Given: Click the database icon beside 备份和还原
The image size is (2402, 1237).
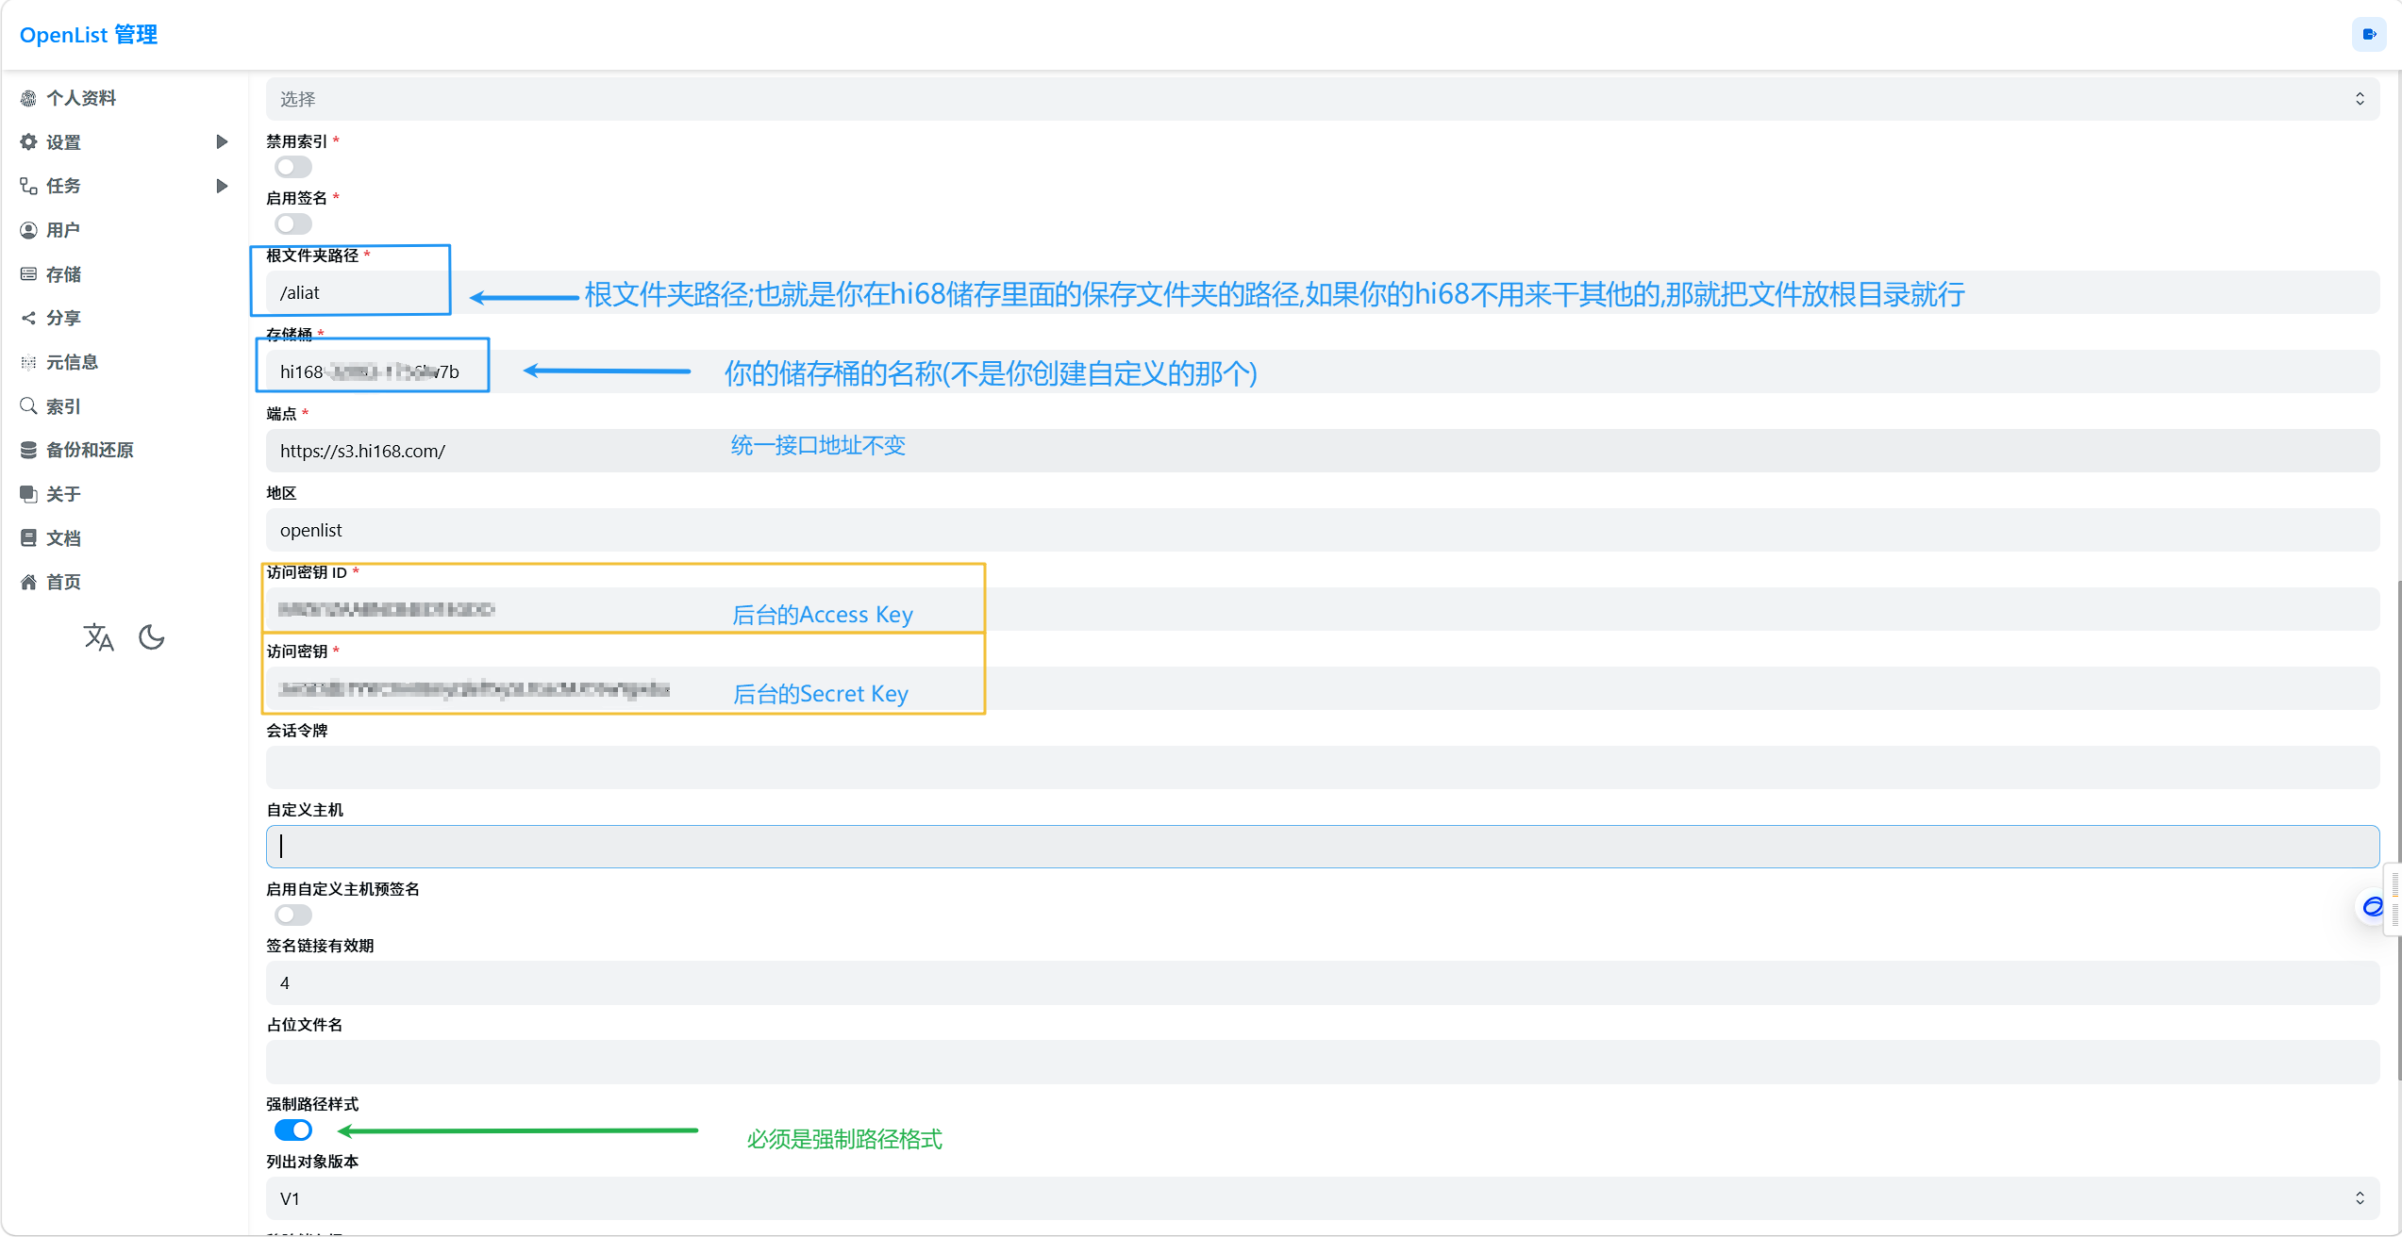Looking at the screenshot, I should 29,451.
